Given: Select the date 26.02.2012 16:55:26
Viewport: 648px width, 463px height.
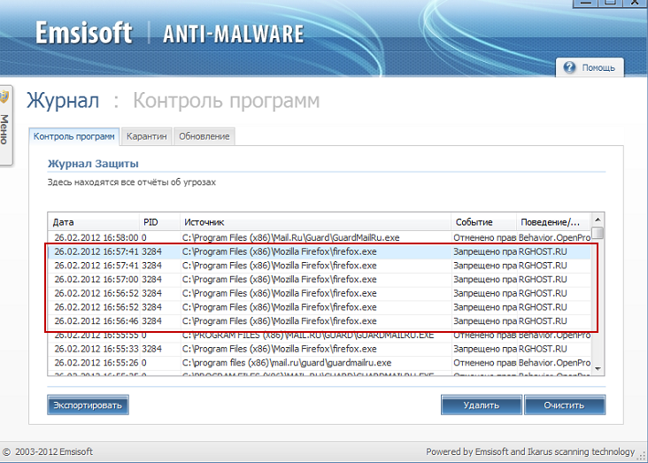Looking at the screenshot, I should click(x=96, y=363).
